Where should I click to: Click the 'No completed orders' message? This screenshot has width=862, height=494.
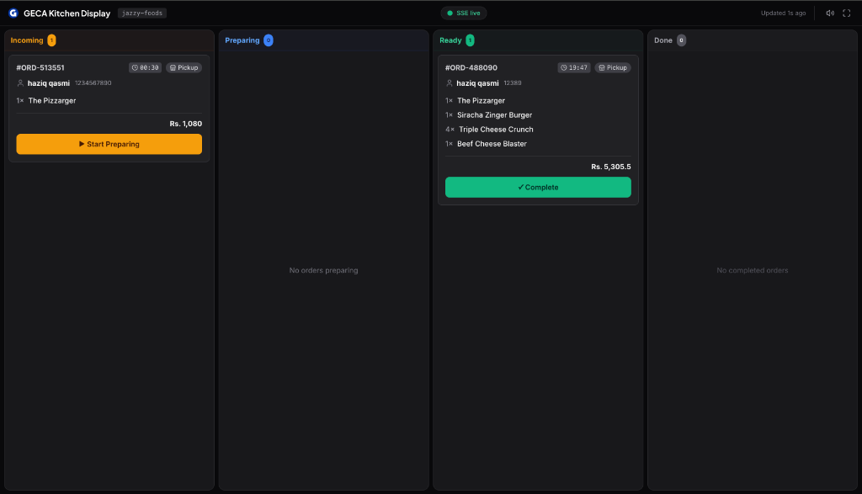click(752, 270)
